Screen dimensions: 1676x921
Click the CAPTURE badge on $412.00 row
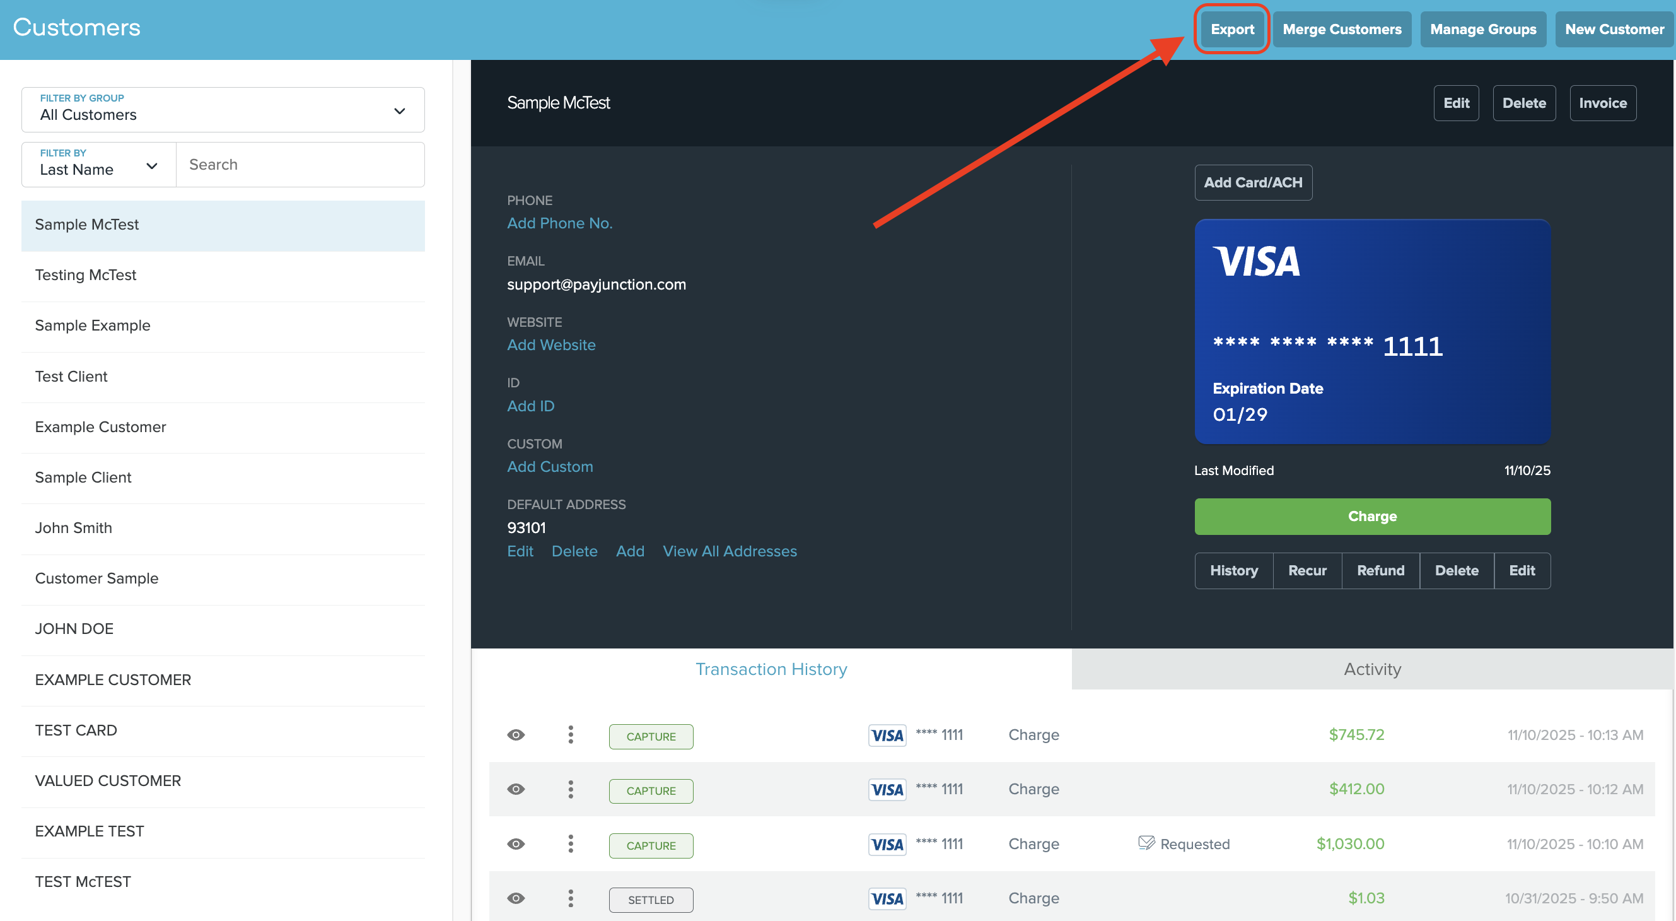(x=651, y=790)
